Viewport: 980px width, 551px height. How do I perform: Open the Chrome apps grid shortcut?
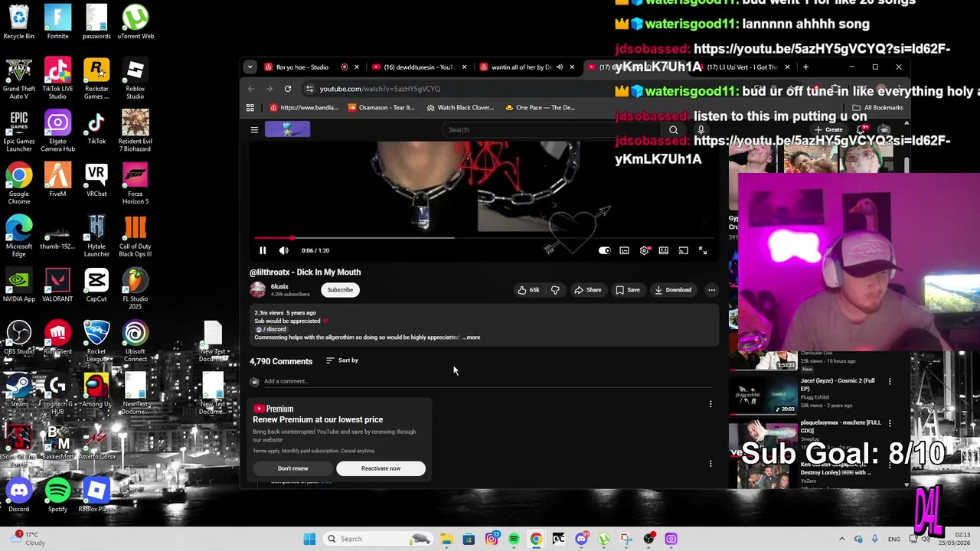click(250, 108)
